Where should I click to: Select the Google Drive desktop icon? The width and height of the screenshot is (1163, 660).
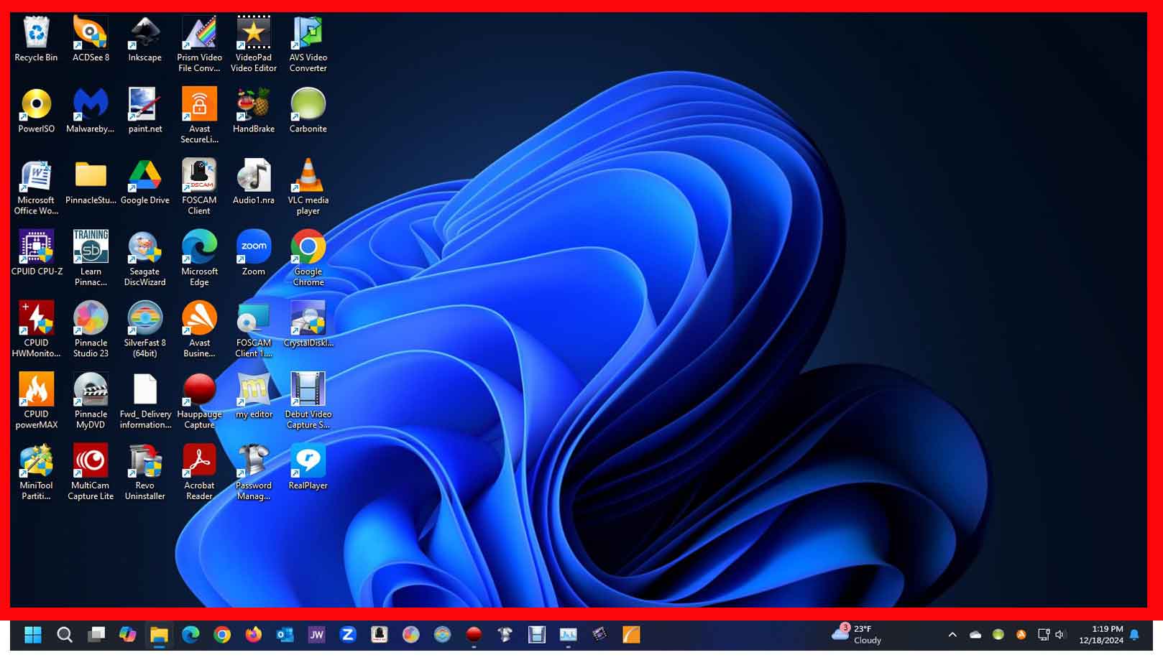pyautogui.click(x=144, y=182)
